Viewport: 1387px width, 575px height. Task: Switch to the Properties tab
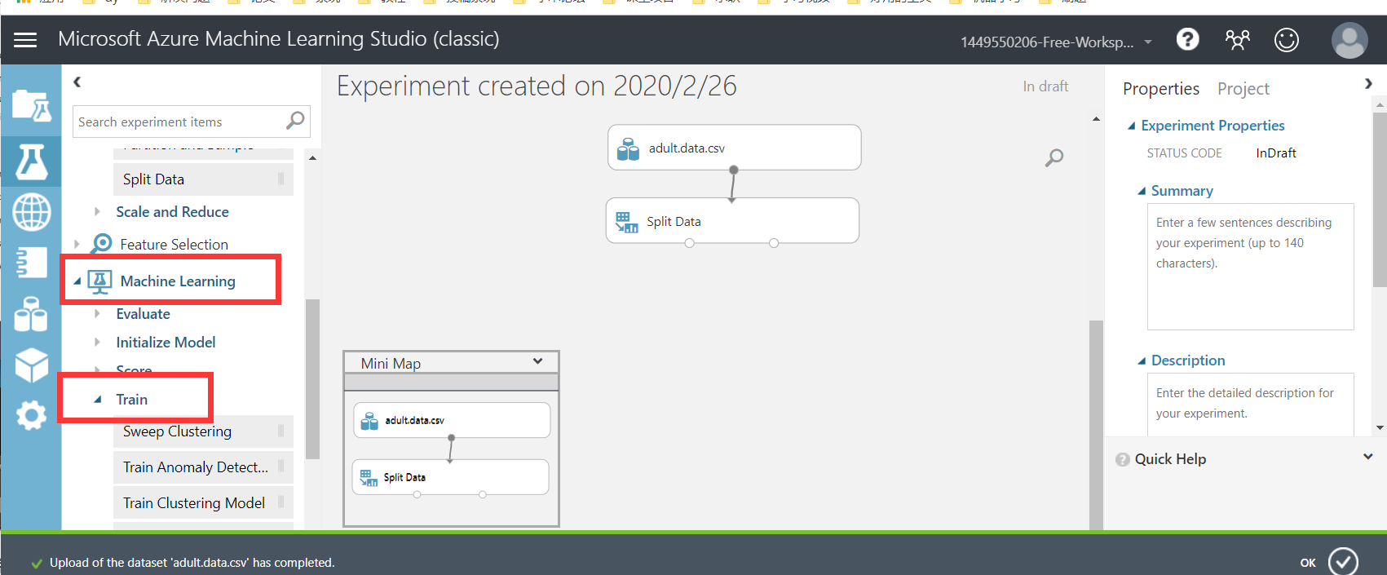point(1161,88)
